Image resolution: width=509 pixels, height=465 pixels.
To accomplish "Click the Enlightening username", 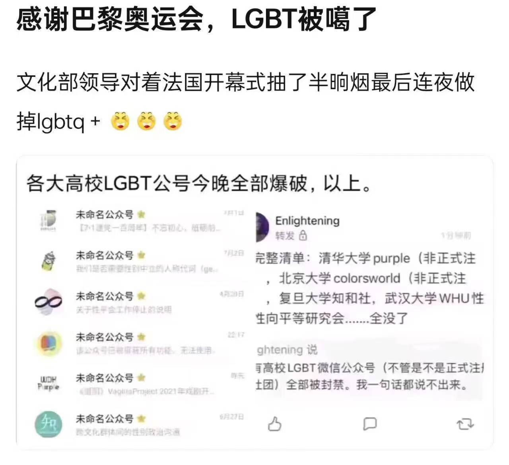I will 307,220.
